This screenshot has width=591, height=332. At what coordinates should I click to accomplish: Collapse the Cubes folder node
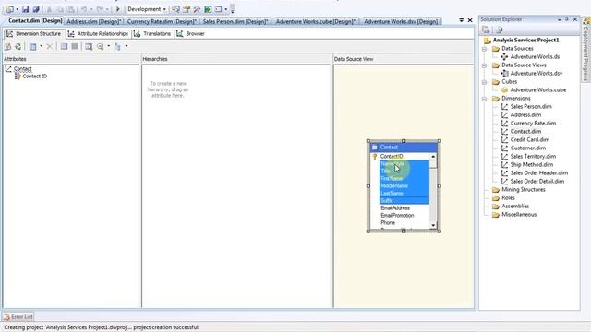(x=484, y=82)
